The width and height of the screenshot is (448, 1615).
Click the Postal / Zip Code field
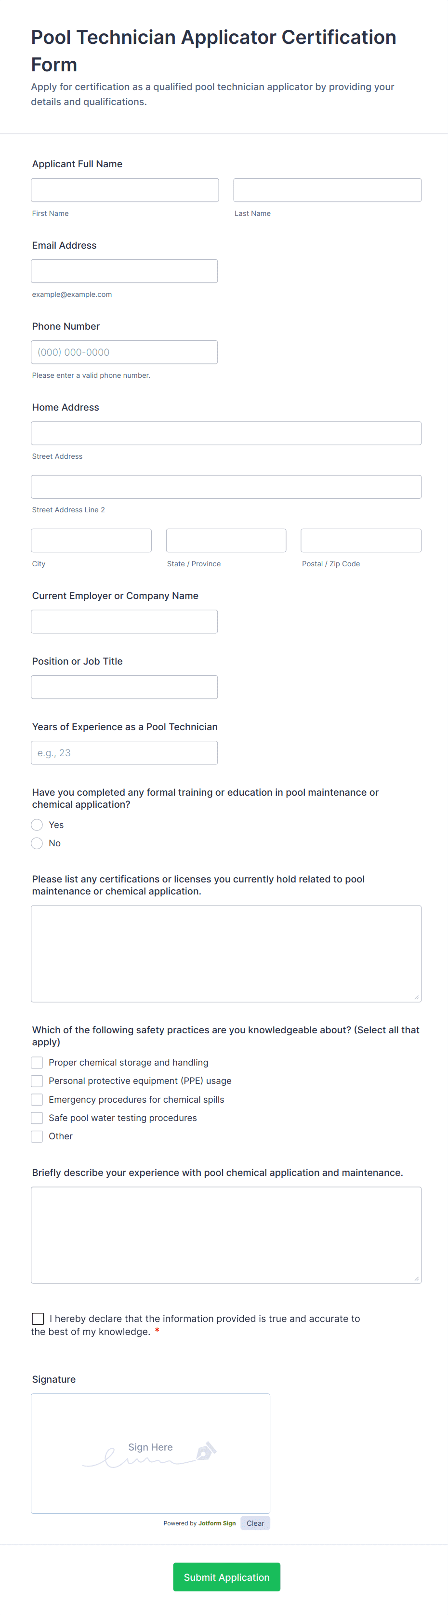(x=361, y=540)
